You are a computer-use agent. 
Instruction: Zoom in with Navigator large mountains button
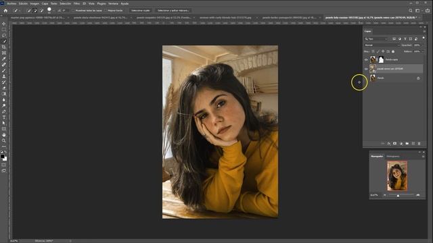pos(418,195)
